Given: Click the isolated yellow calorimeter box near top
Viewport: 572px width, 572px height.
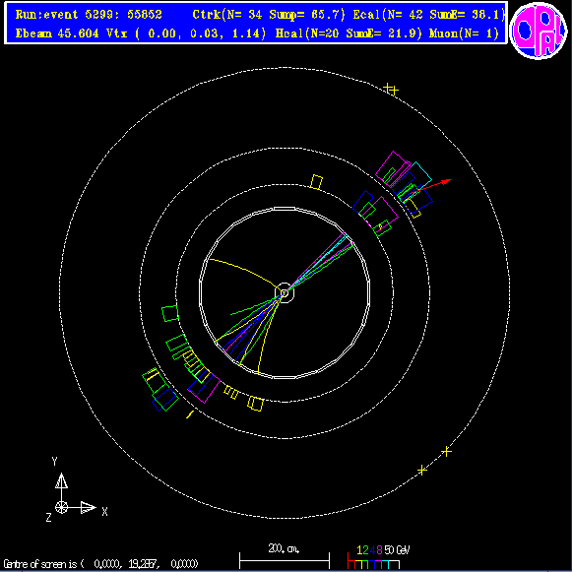Looking at the screenshot, I should [x=316, y=182].
